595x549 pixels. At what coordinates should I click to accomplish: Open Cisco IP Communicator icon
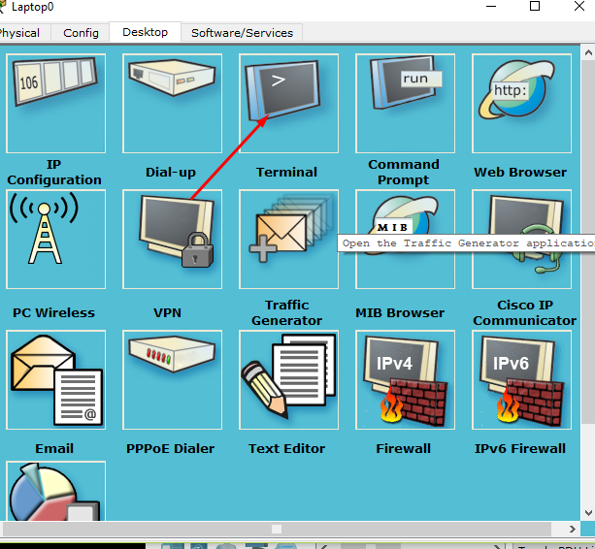tap(522, 240)
